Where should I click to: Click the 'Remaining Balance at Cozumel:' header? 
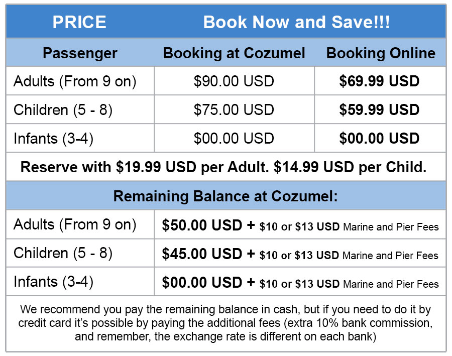click(225, 196)
